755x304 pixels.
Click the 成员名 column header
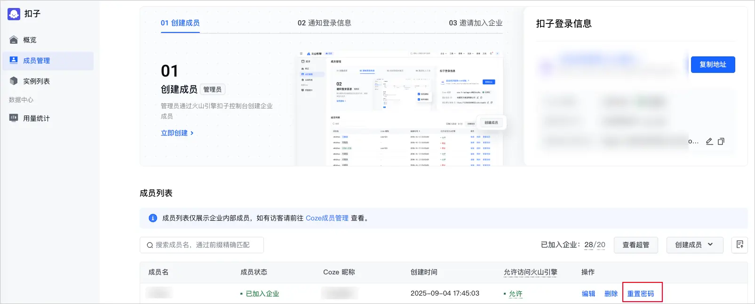(x=159, y=272)
